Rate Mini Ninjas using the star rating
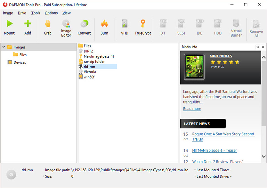The width and height of the screenshot is (267, 188). coord(225,61)
